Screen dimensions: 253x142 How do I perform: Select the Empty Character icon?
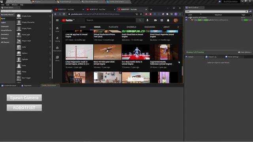tap(19, 22)
